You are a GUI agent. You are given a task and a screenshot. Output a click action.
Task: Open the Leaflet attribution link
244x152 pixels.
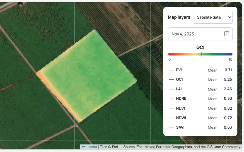coord(92,147)
